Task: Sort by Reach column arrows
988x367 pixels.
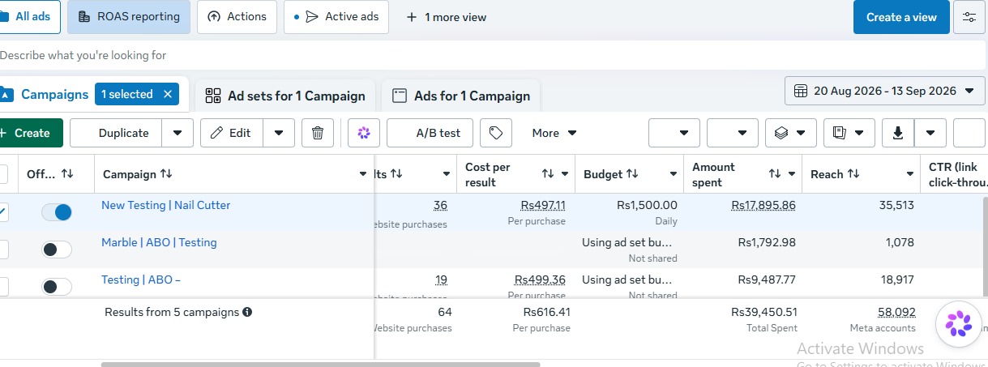Action: (853, 174)
